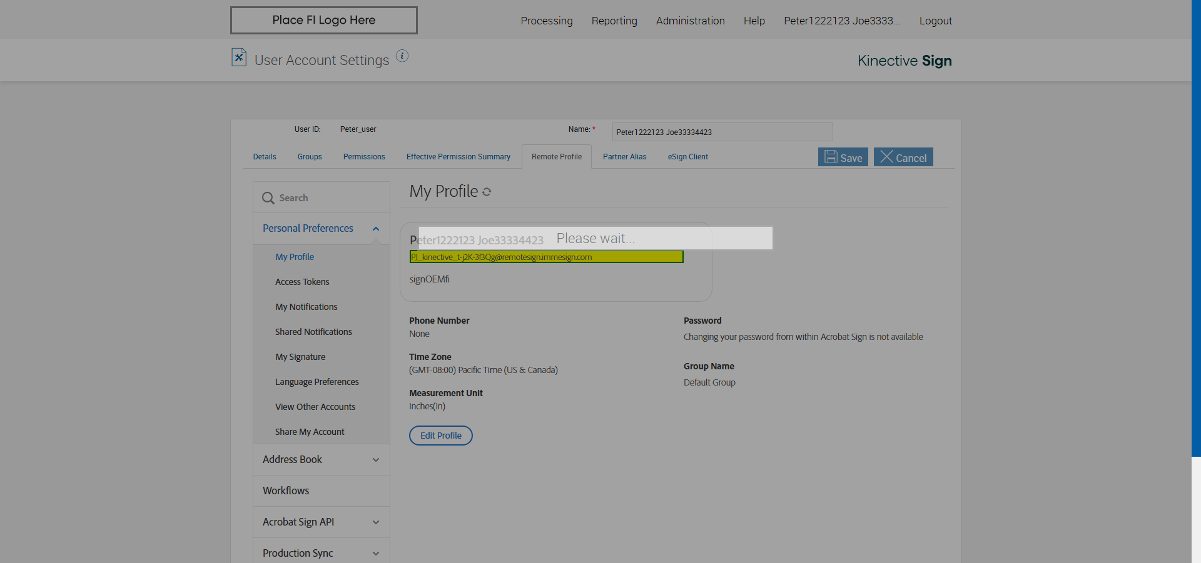Open the Processing menu
The height and width of the screenshot is (563, 1201).
[x=547, y=21]
